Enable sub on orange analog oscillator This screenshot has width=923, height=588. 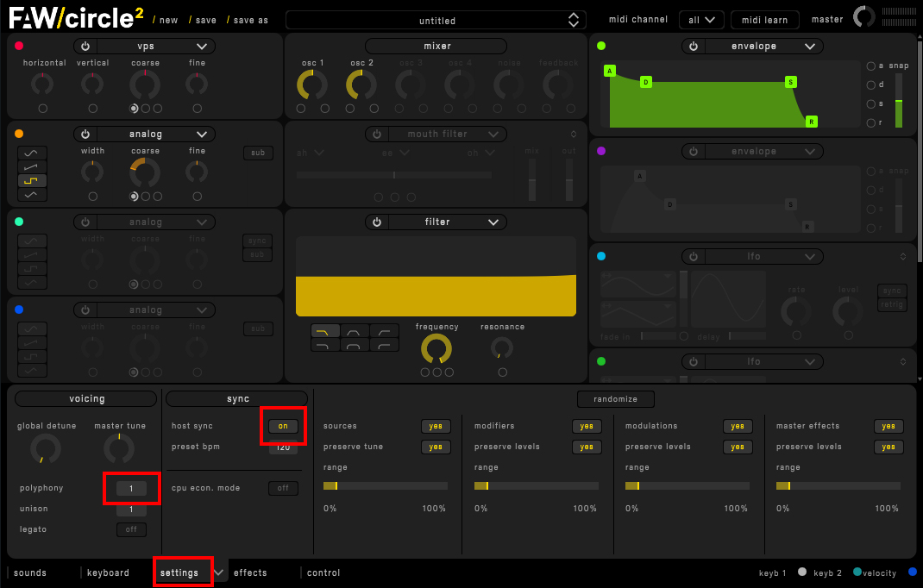coord(258,153)
